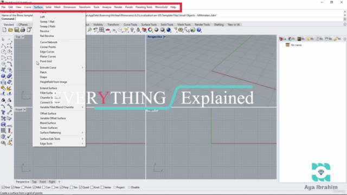Click the Zoom magnifier icon in toolbar
The image size is (347, 195).
click(x=89, y=30)
